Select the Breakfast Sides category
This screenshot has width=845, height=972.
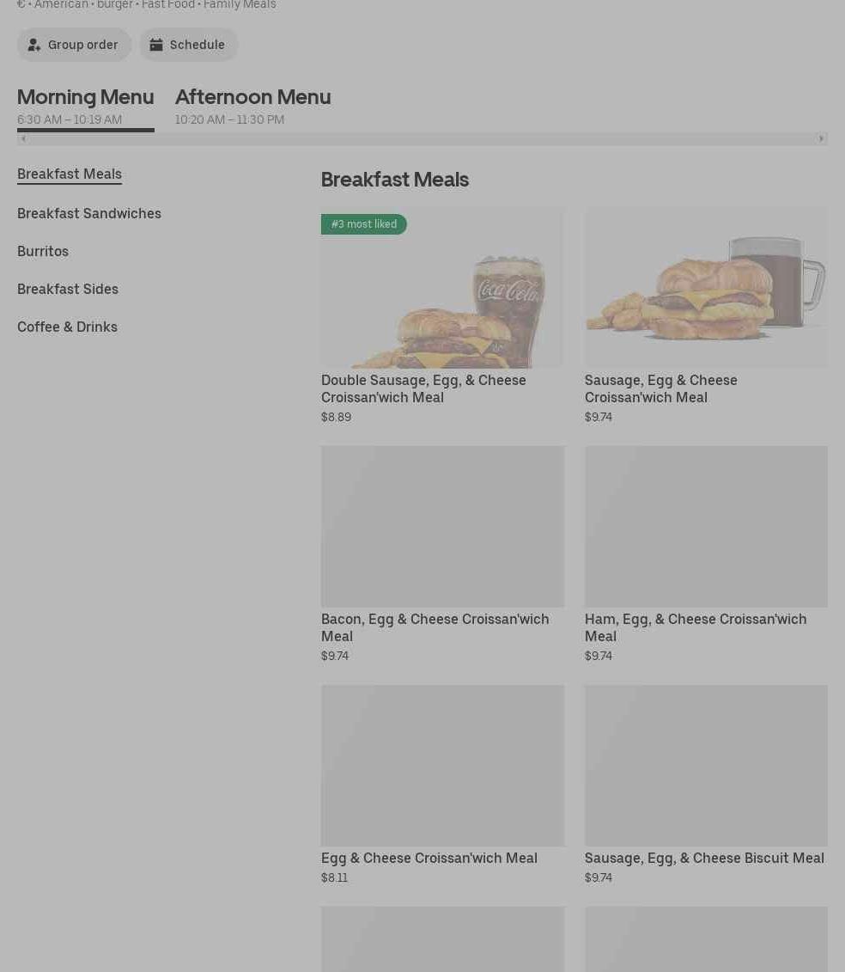[68, 289]
